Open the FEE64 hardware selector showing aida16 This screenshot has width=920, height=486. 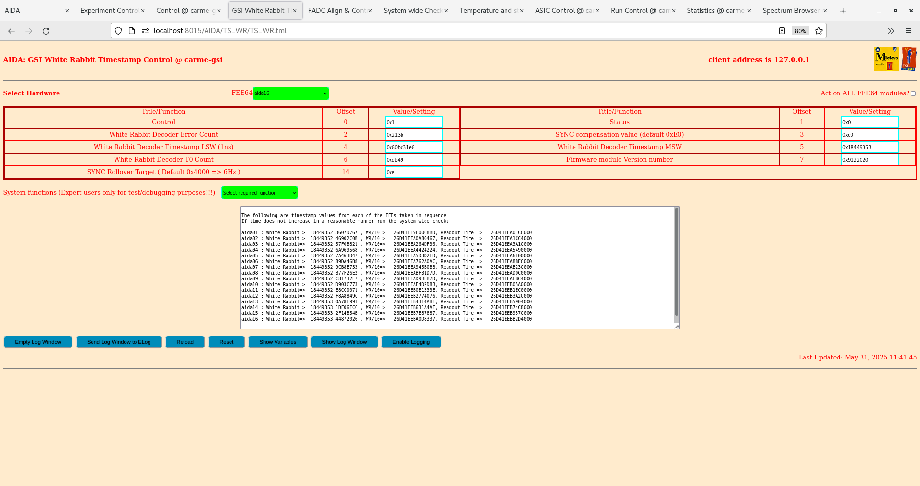coord(290,93)
